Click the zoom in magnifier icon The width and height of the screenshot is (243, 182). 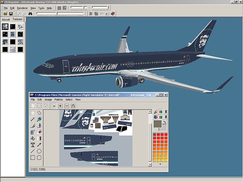(19, 14)
